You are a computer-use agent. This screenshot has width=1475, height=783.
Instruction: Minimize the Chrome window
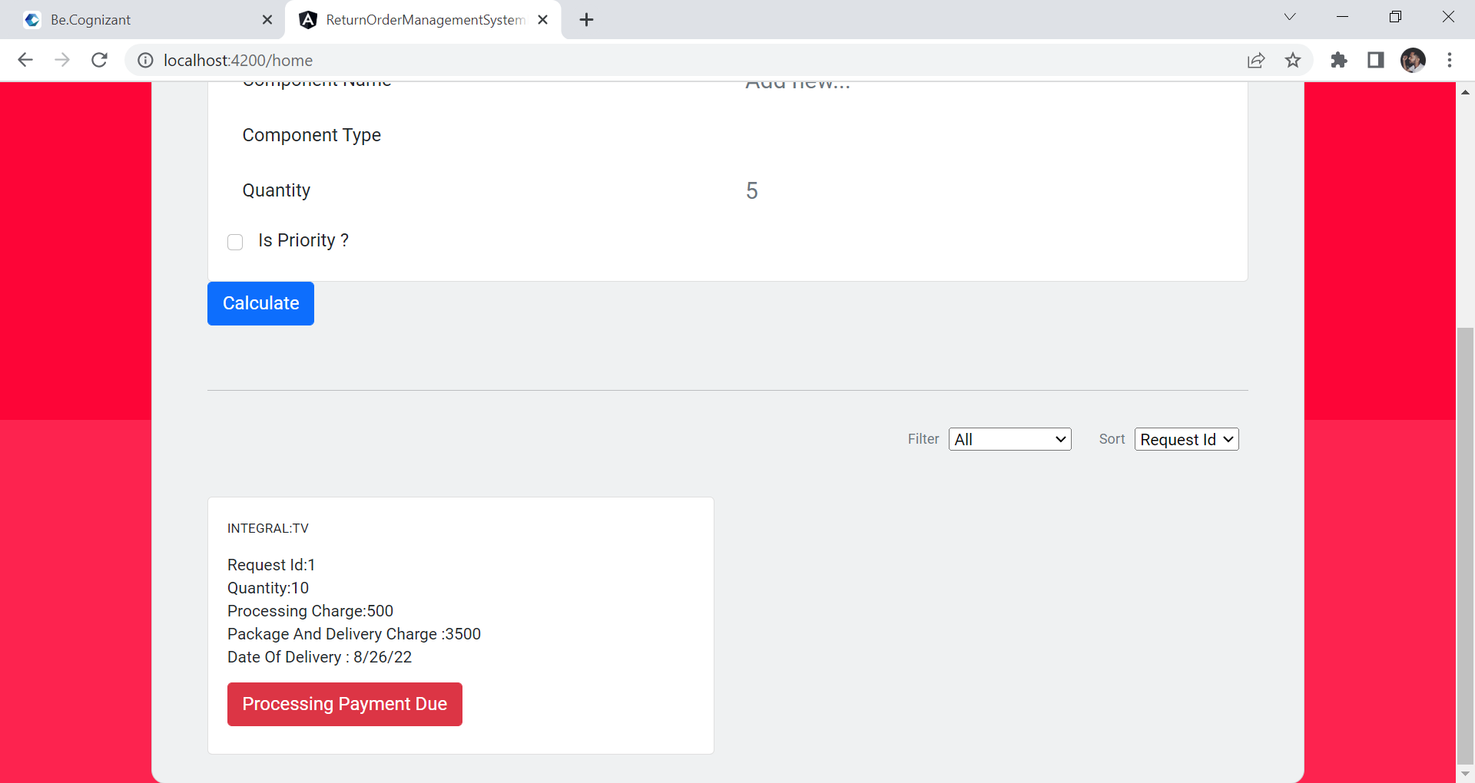(1343, 17)
